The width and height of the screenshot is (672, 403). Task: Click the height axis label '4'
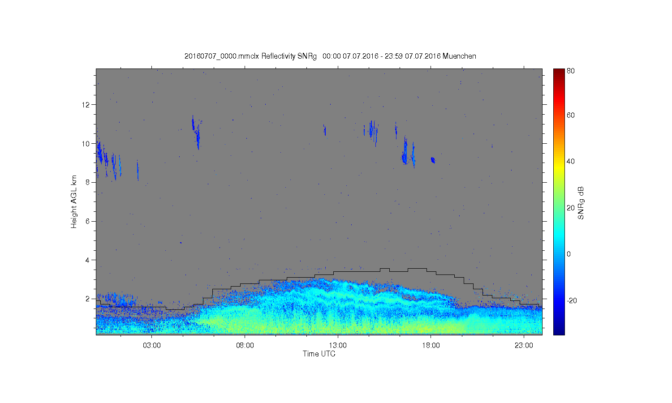[x=88, y=260]
